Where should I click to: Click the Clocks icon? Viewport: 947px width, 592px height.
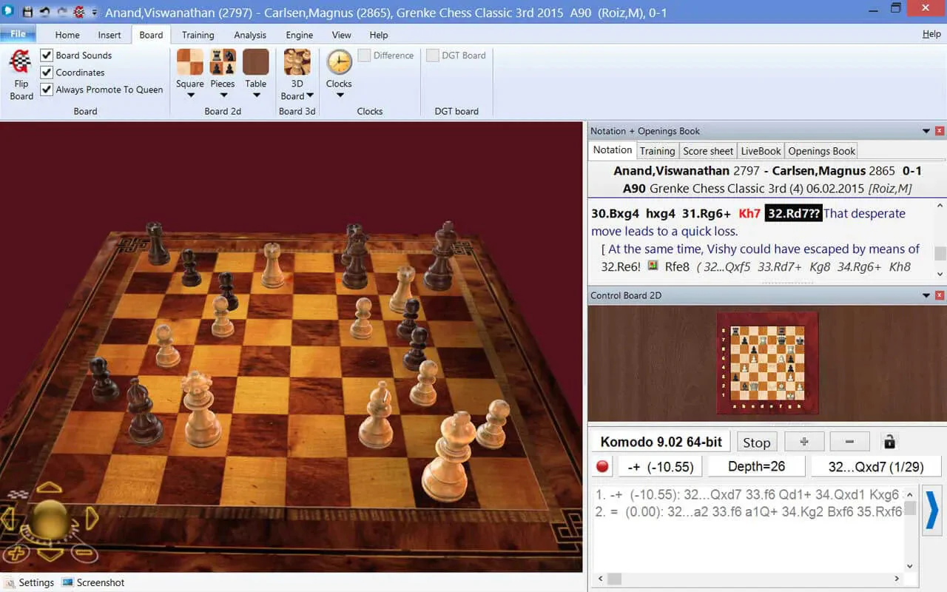pyautogui.click(x=340, y=62)
